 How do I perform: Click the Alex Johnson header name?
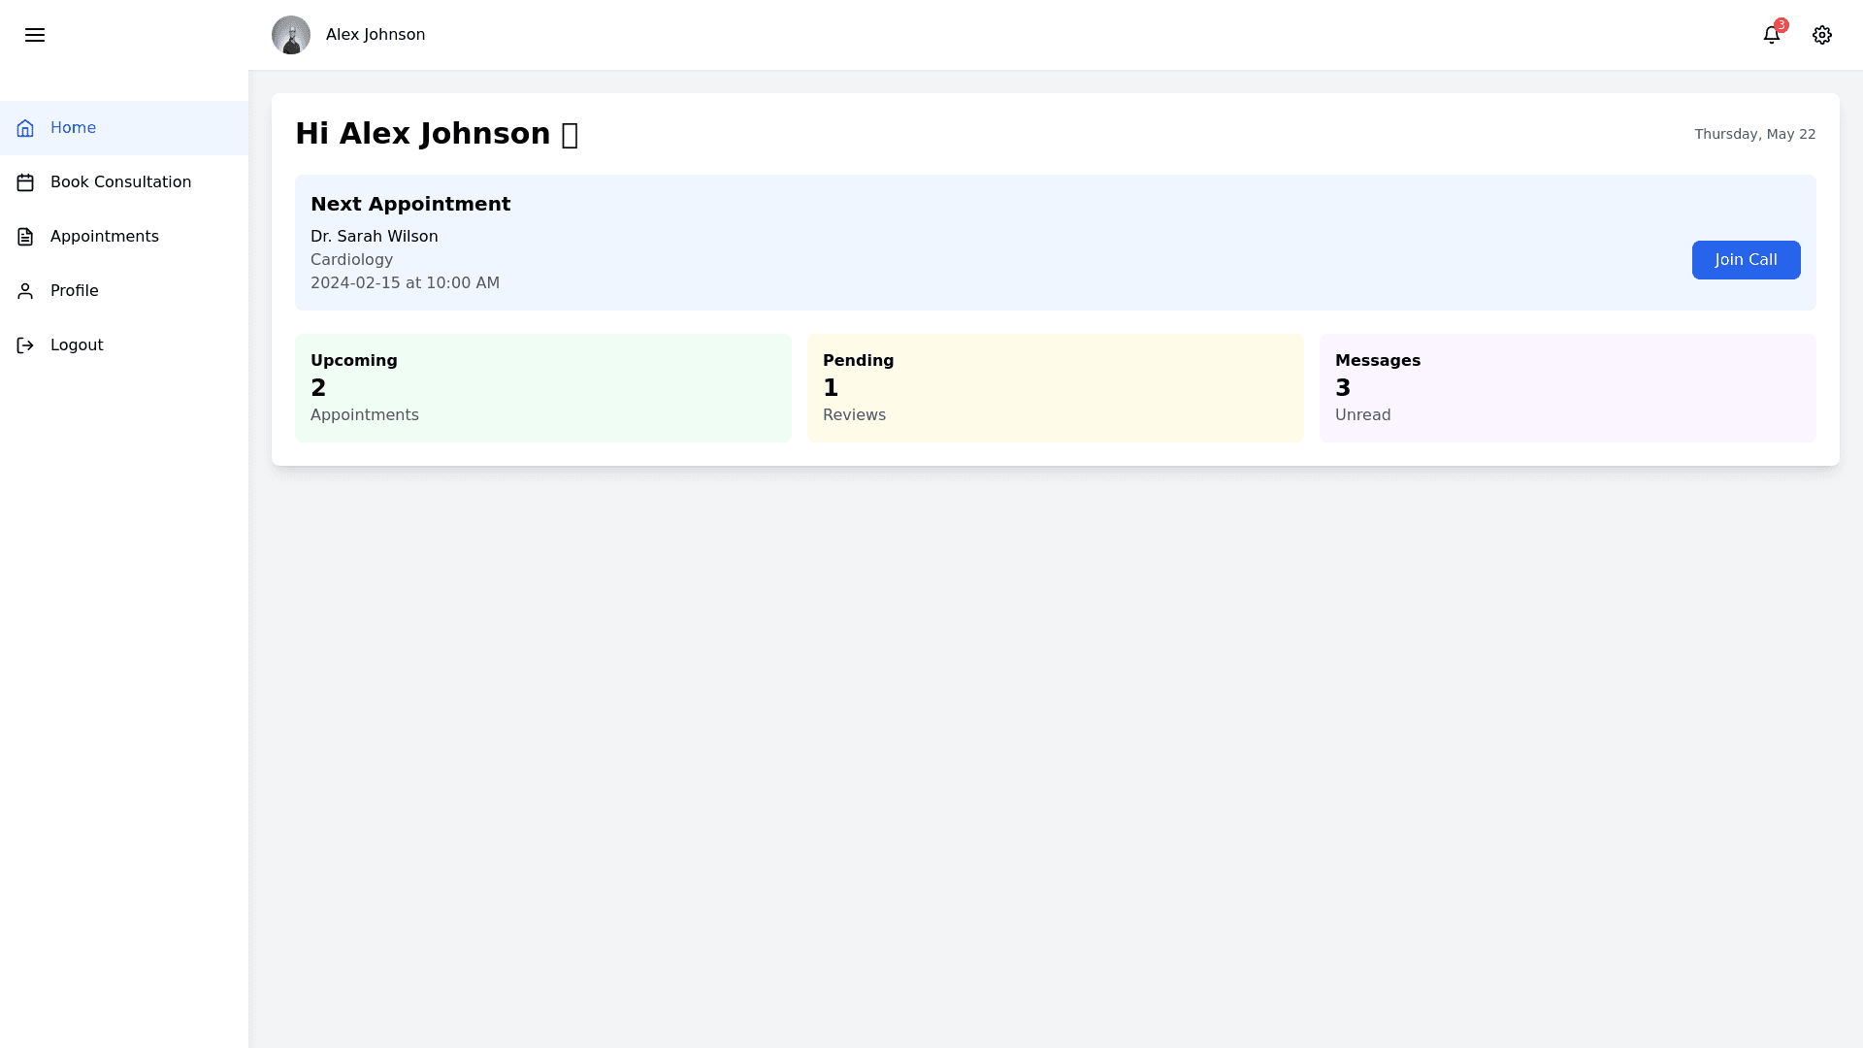coord(376,35)
